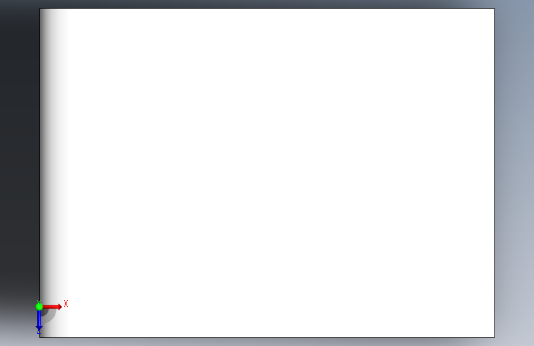Image resolution: width=534 pixels, height=346 pixels.
Task: Select the bottom edge of the plate
Action: (267, 337)
